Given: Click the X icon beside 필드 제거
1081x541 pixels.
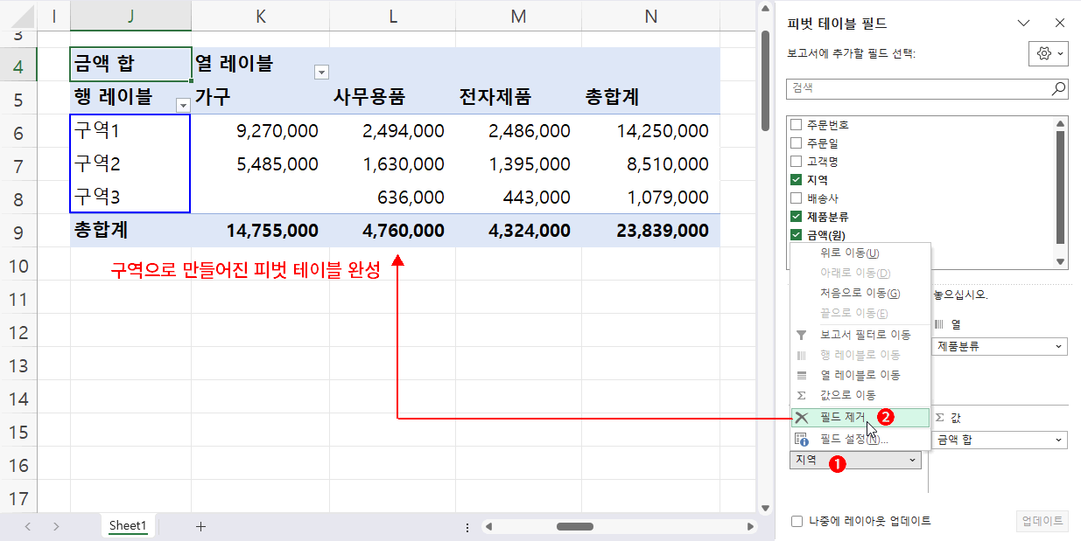Looking at the screenshot, I should pyautogui.click(x=802, y=417).
